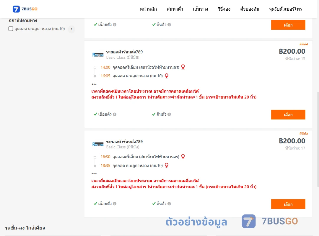Open the ค้นหาตั๋ว menu item
The height and width of the screenshot is (236, 319).
coord(175,9)
